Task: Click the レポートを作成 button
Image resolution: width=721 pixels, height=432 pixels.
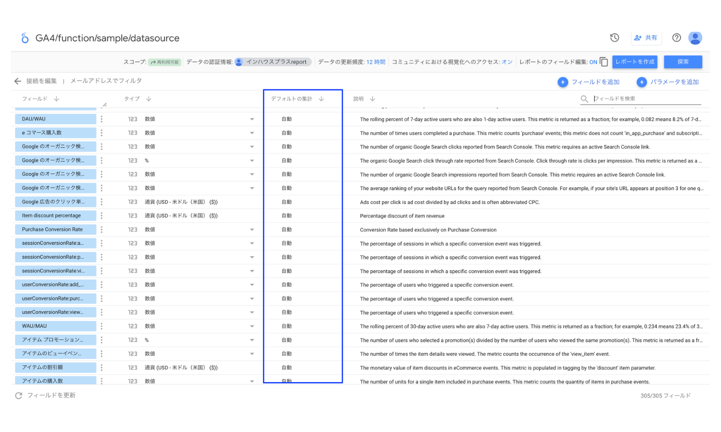Action: pyautogui.click(x=634, y=62)
